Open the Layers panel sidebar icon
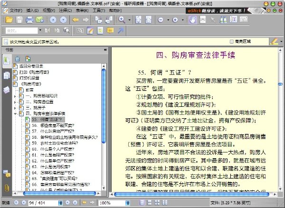The width and height of the screenshot is (285, 208). 6,90
